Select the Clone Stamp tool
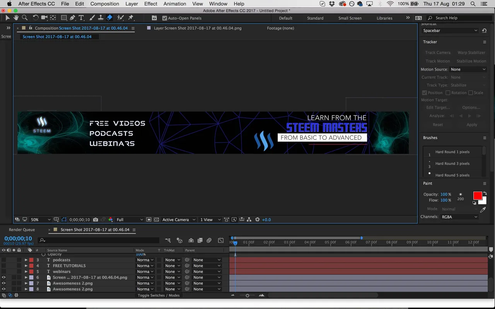The height and width of the screenshot is (309, 495). tap(101, 18)
